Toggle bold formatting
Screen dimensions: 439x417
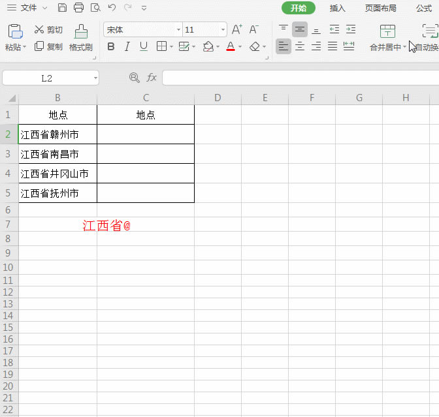tap(111, 46)
